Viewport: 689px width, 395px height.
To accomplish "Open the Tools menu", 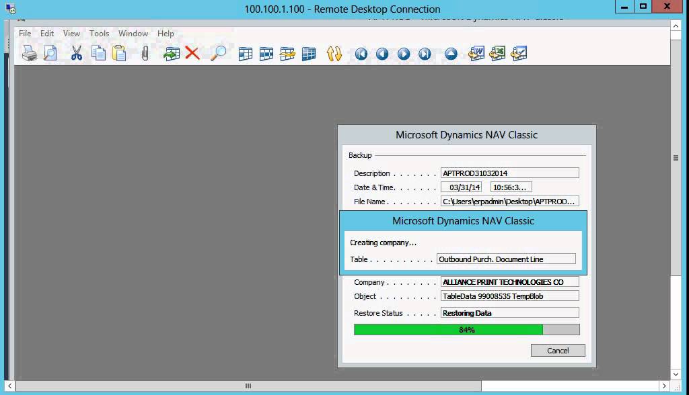I will point(100,34).
